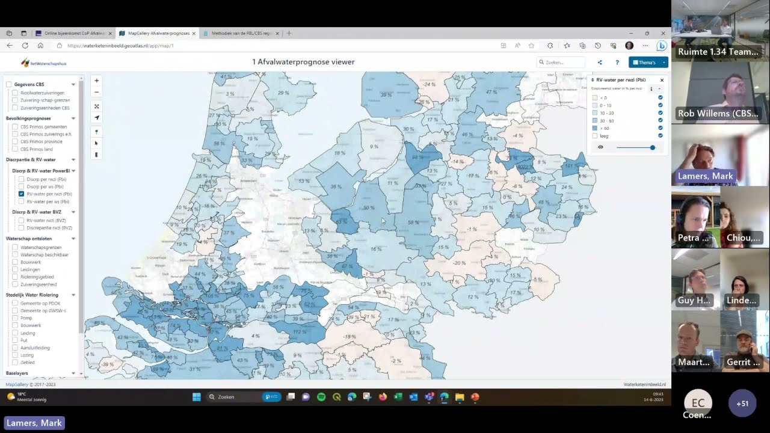Viewport: 770px width, 433px height.
Task: Open browser extensions puzzle icon
Action: click(550, 46)
